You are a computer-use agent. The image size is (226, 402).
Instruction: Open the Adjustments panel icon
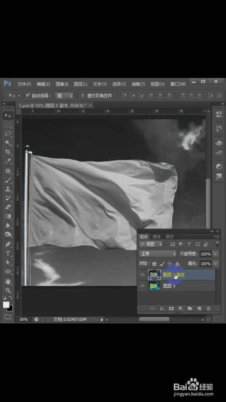pos(219,167)
